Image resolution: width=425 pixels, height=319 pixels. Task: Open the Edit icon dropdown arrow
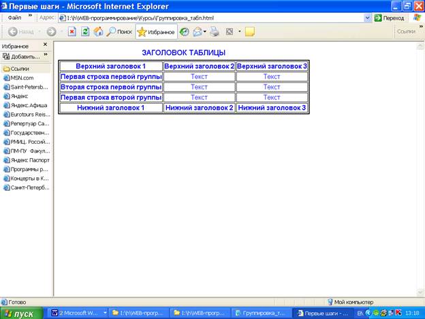(240, 32)
